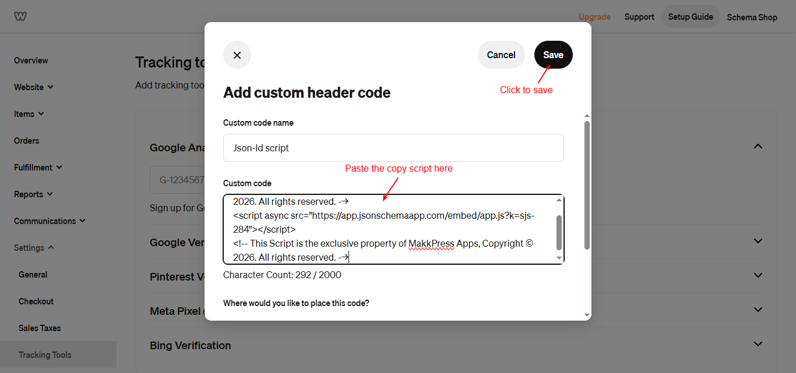Save the custom header code
Image resolution: width=796 pixels, height=373 pixels.
click(553, 55)
